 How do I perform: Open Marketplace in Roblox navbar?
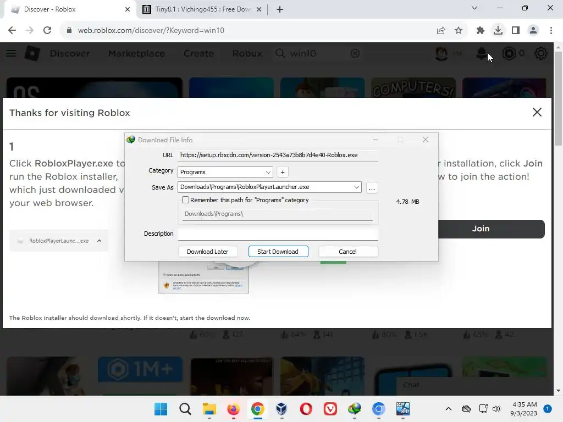(x=136, y=53)
